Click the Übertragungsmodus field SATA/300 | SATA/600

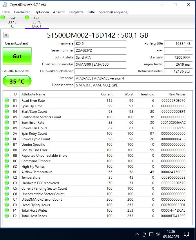point(100,64)
